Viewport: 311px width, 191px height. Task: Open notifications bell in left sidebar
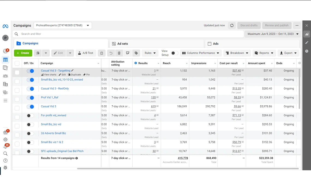5,147
